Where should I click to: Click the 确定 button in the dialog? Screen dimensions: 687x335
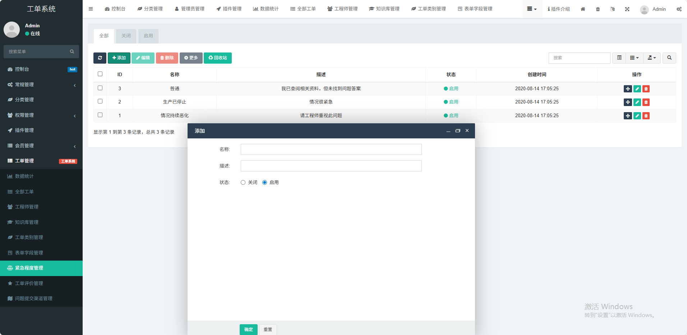tap(248, 329)
